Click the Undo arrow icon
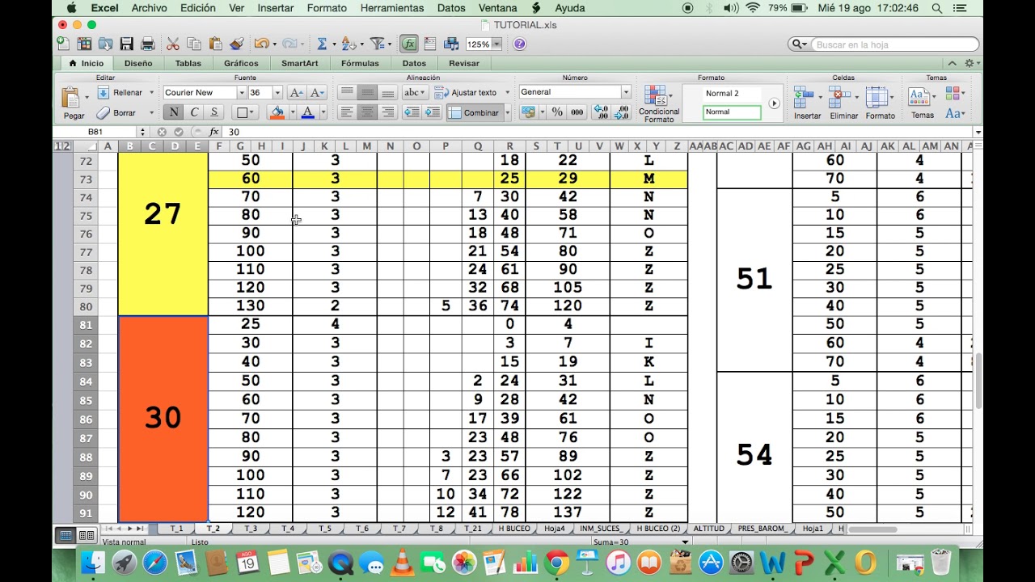Viewport: 1035px width, 582px height. point(260,44)
